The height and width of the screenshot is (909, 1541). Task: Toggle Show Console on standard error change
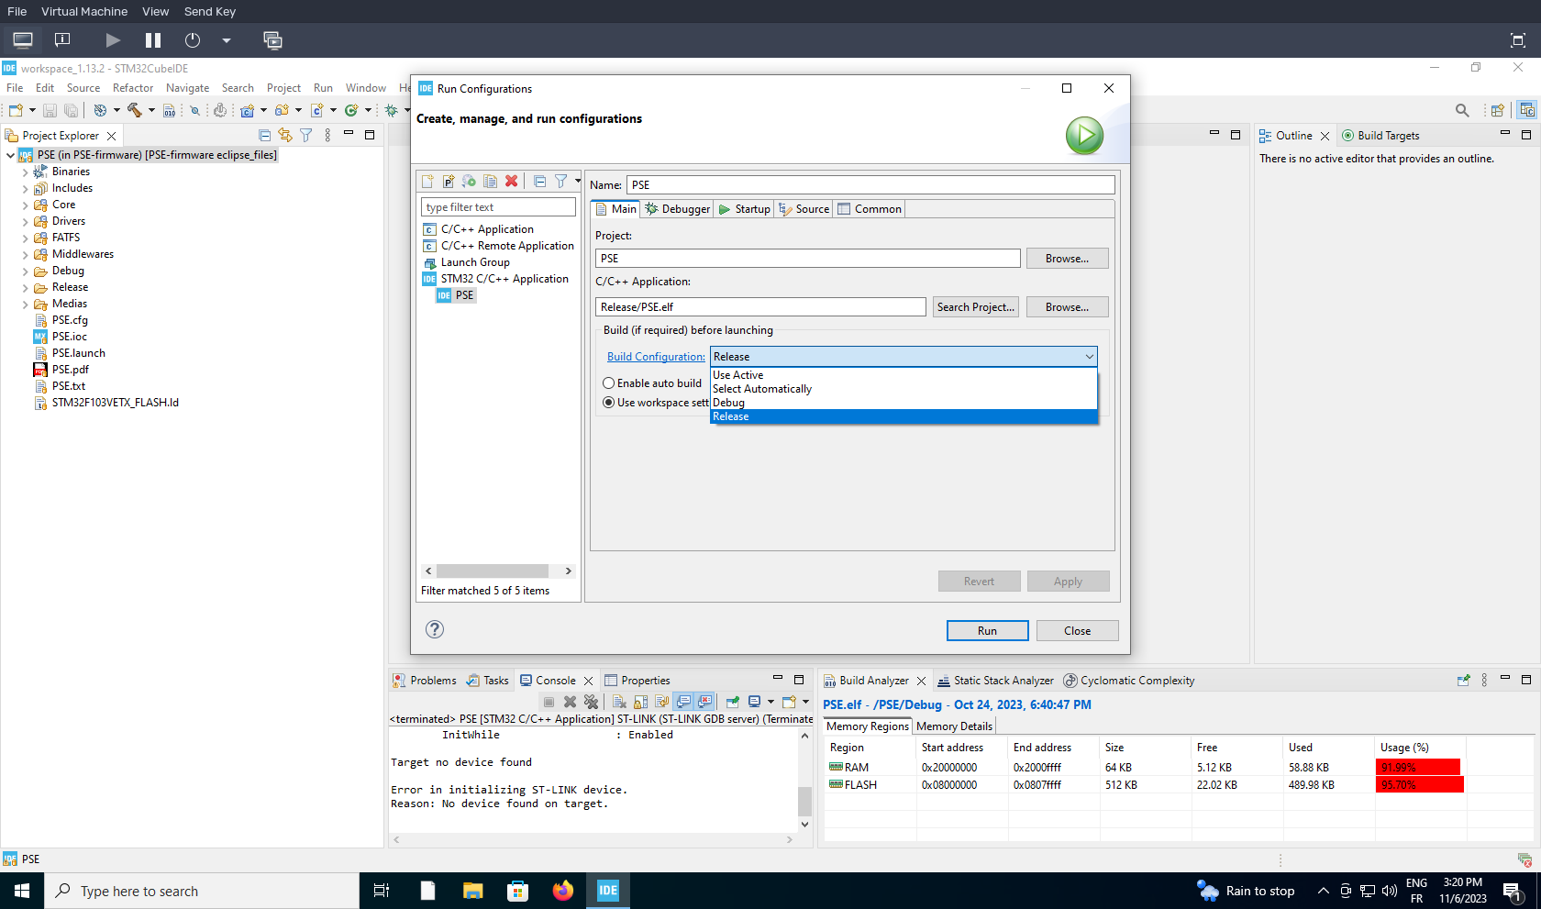[x=704, y=702]
